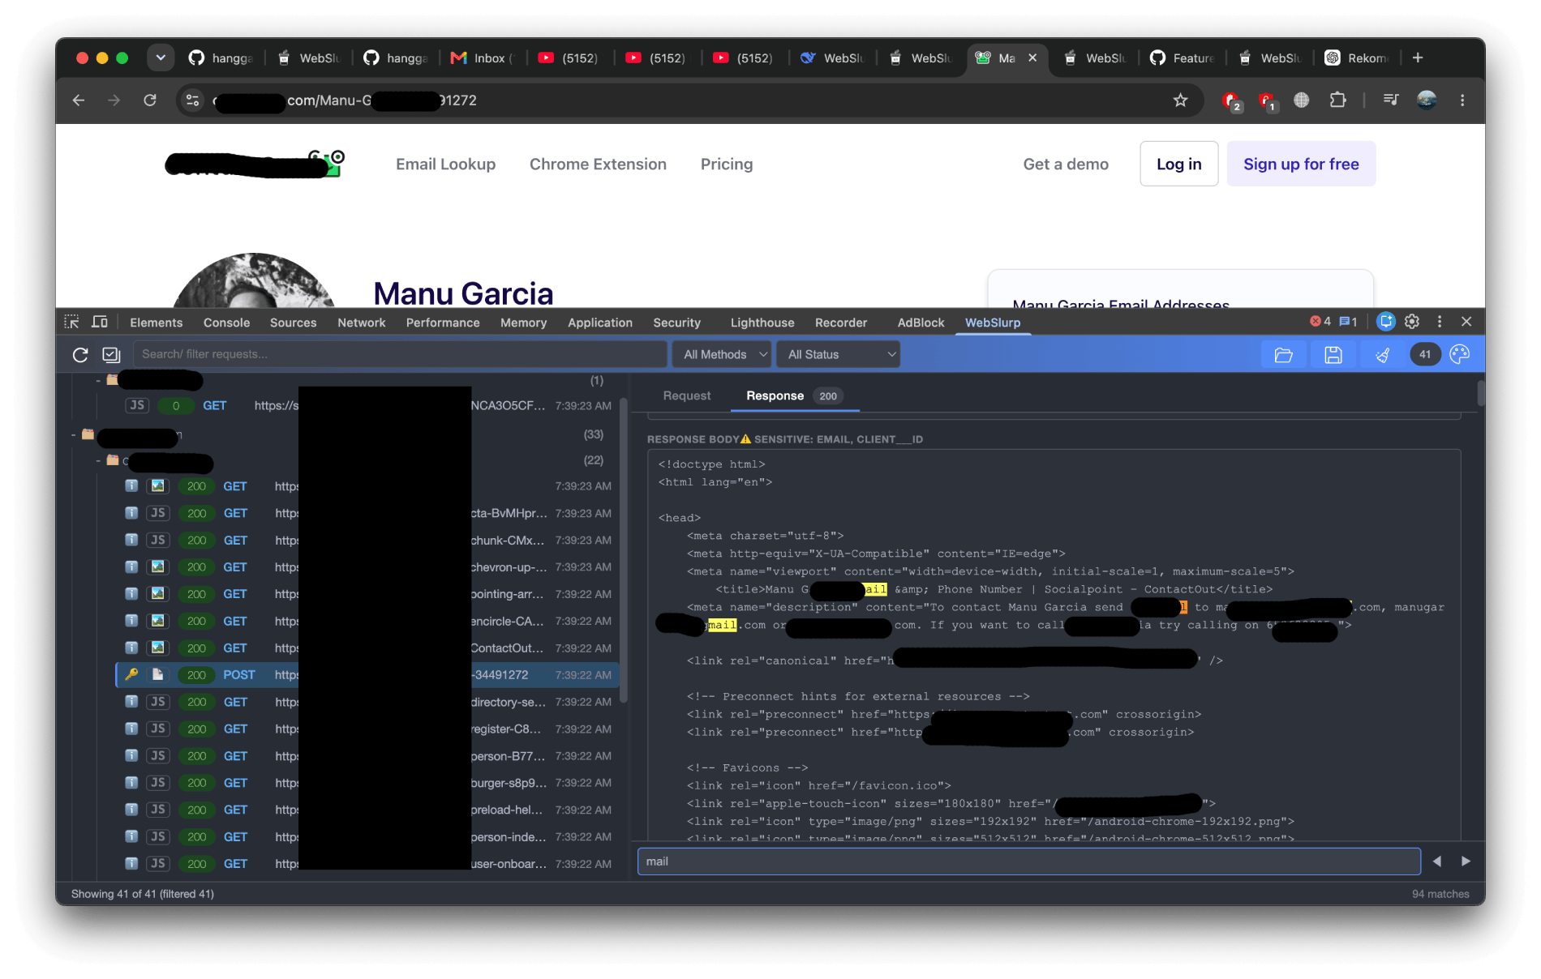Image resolution: width=1541 pixels, height=979 pixels.
Task: Open DevTools three-dot more options menu
Action: coord(1440,322)
